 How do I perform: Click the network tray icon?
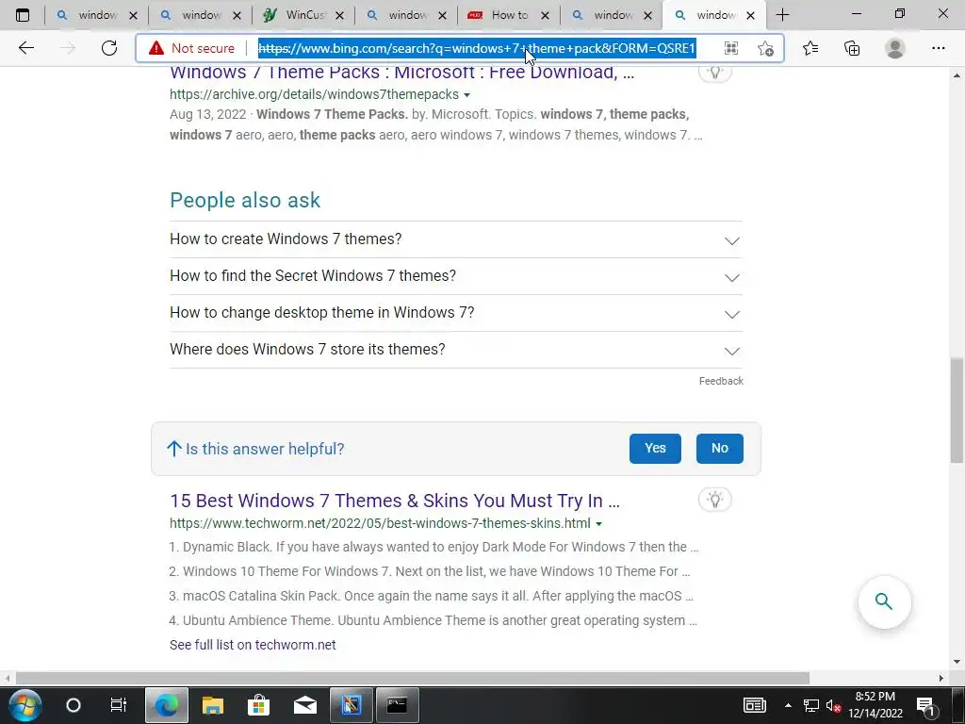811,705
